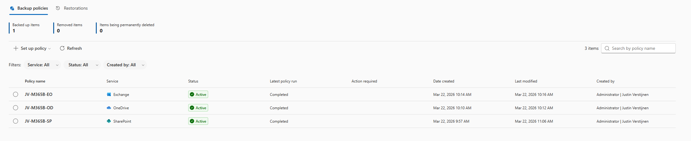Switch to the Restorations tab

coord(76,8)
